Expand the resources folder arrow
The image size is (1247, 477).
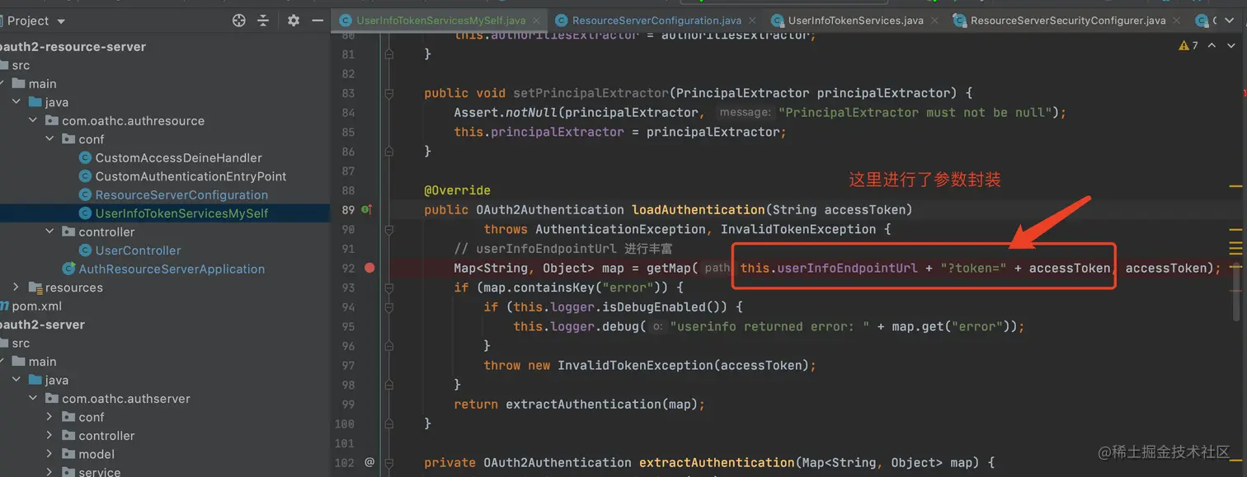[x=16, y=288]
